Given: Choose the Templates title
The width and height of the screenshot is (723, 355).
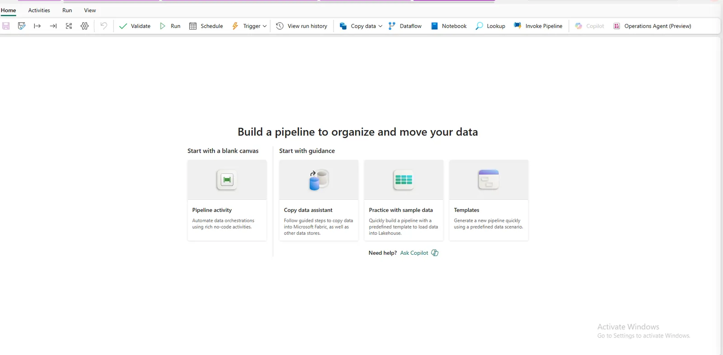Looking at the screenshot, I should [x=466, y=210].
